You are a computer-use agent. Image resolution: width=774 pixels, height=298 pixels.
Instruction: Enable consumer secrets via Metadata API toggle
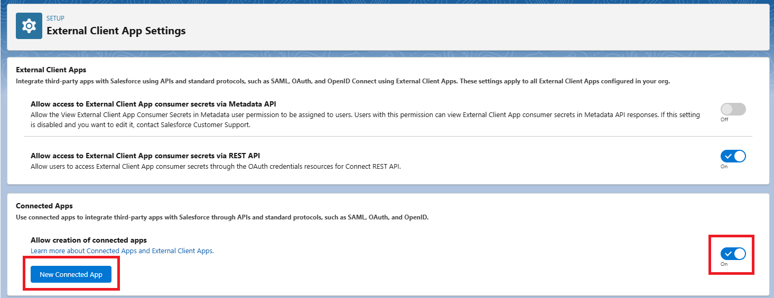tap(733, 109)
